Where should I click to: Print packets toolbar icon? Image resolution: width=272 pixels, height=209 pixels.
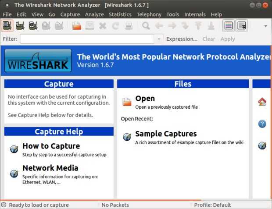click(x=129, y=26)
